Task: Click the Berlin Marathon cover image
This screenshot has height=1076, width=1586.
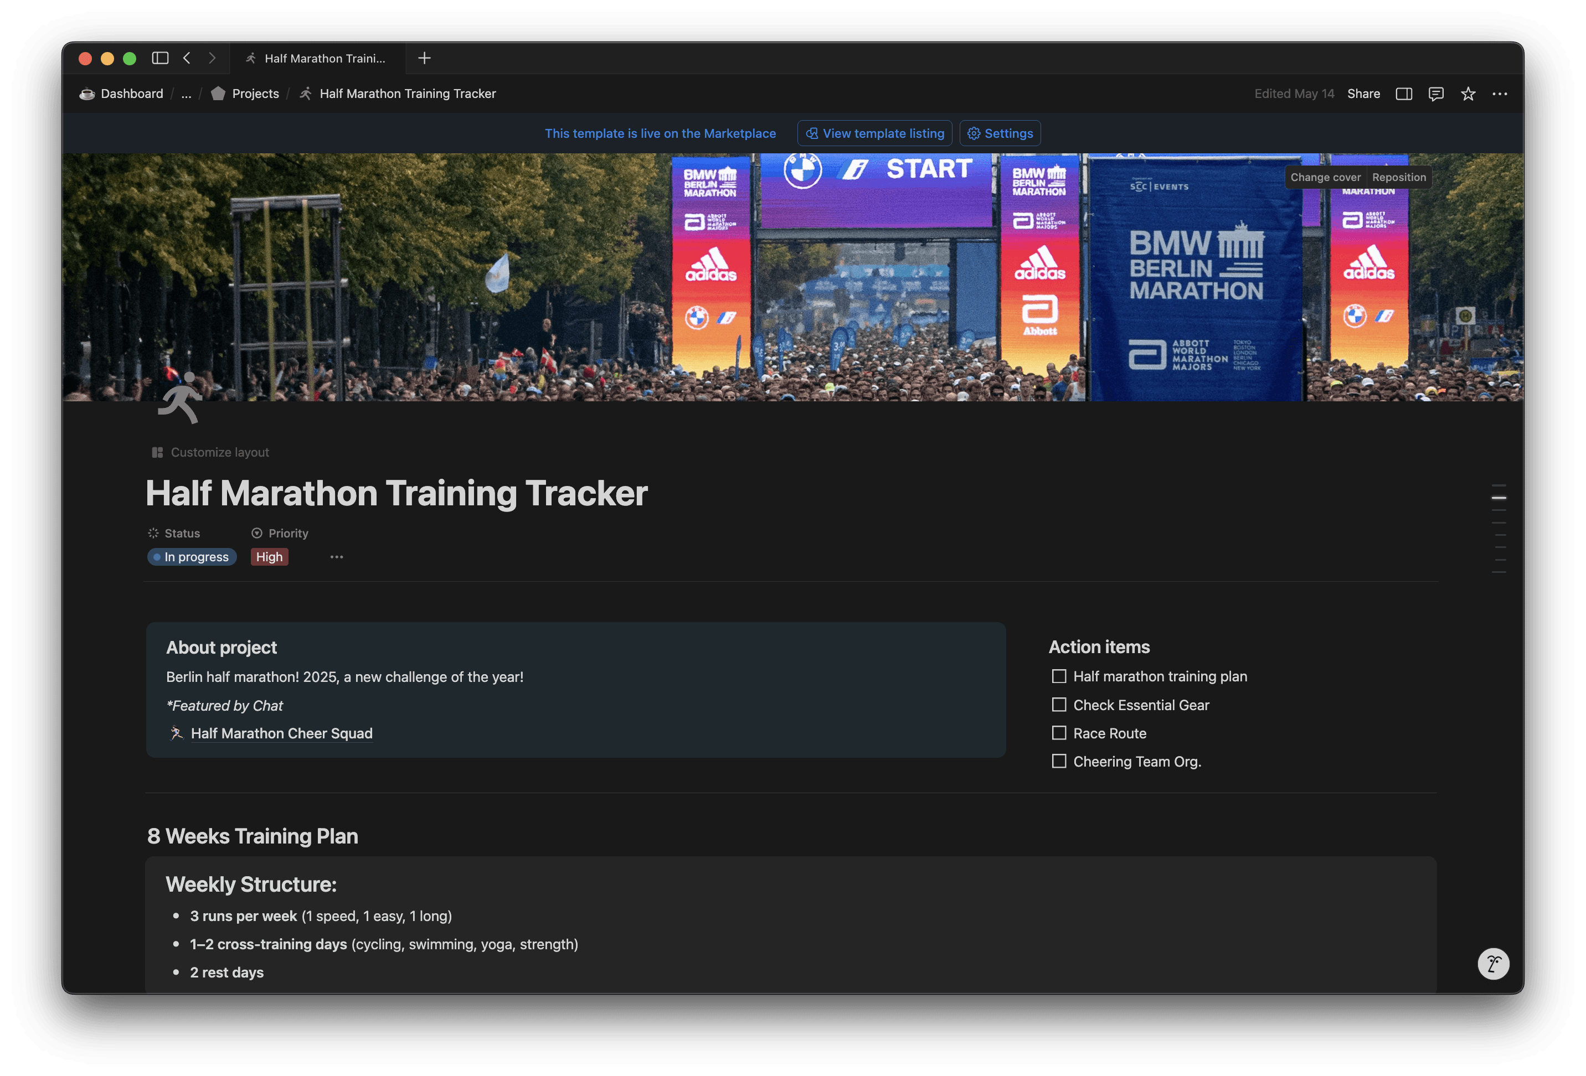Action: point(792,277)
